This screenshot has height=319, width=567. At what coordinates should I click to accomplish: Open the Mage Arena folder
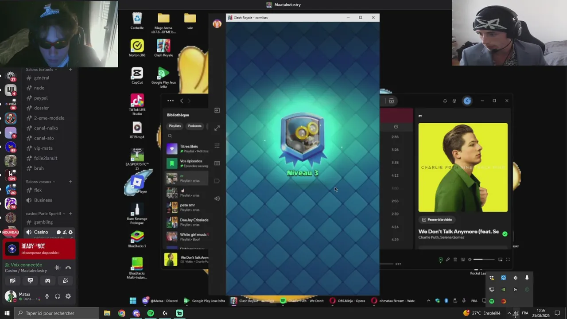pyautogui.click(x=163, y=23)
